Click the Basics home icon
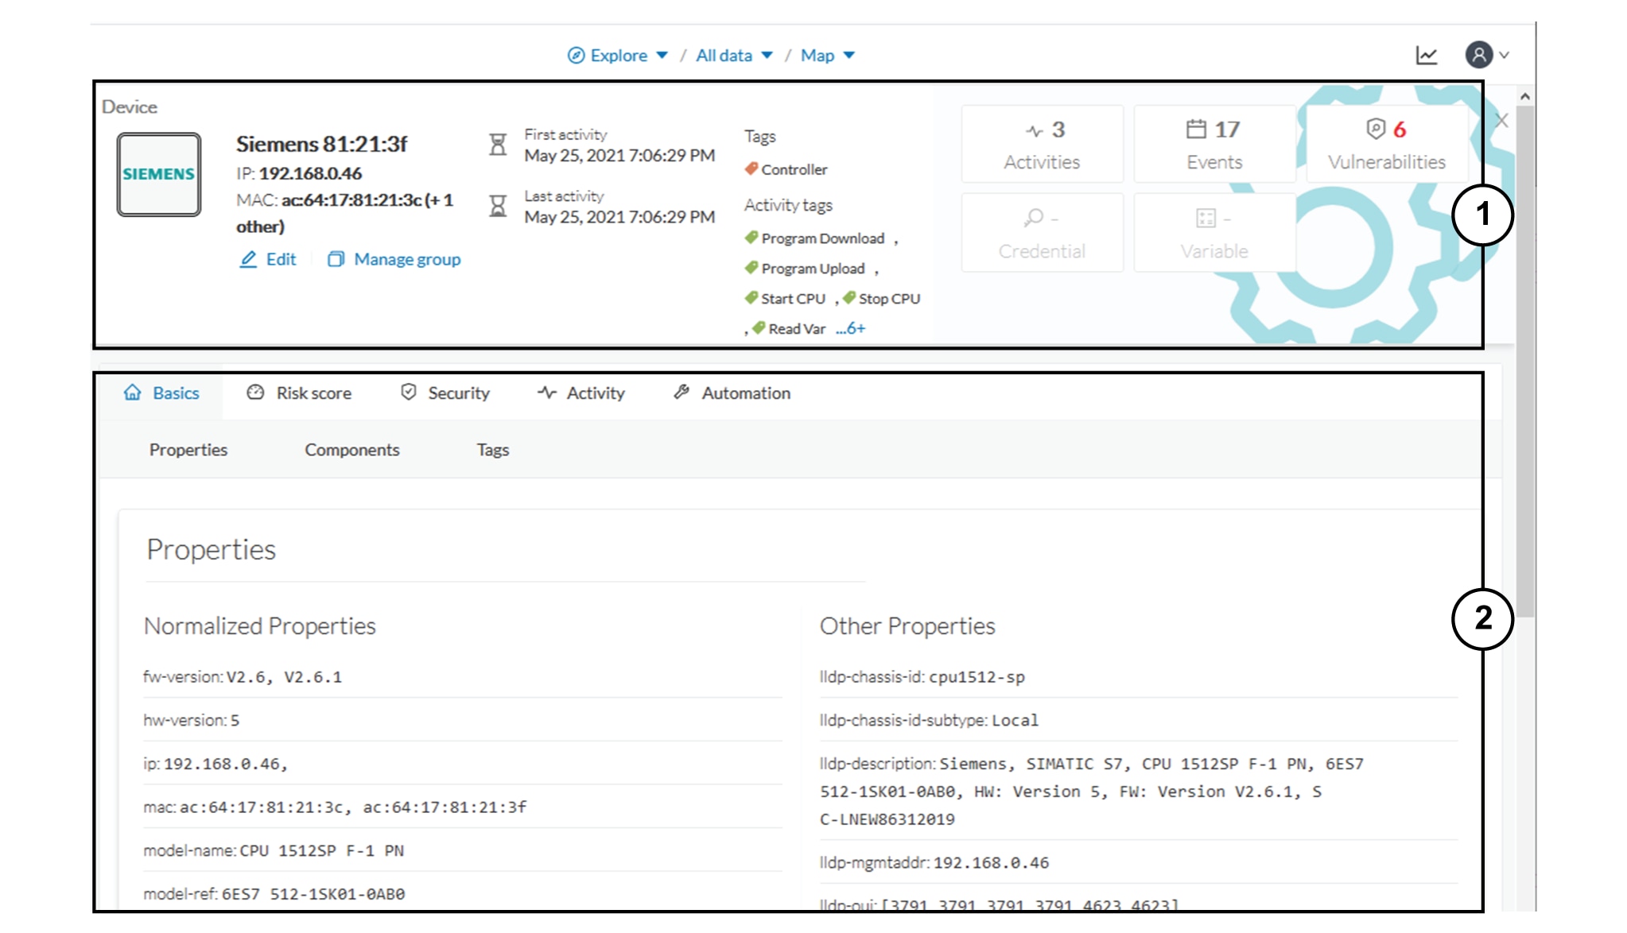1627x933 pixels. pyautogui.click(x=133, y=393)
